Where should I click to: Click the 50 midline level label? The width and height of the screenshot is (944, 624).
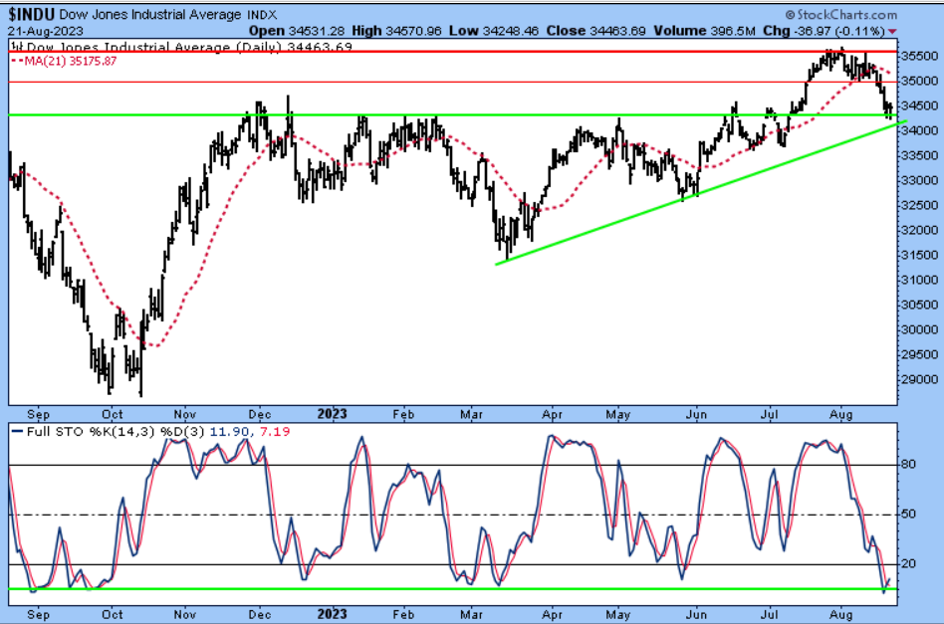[908, 514]
